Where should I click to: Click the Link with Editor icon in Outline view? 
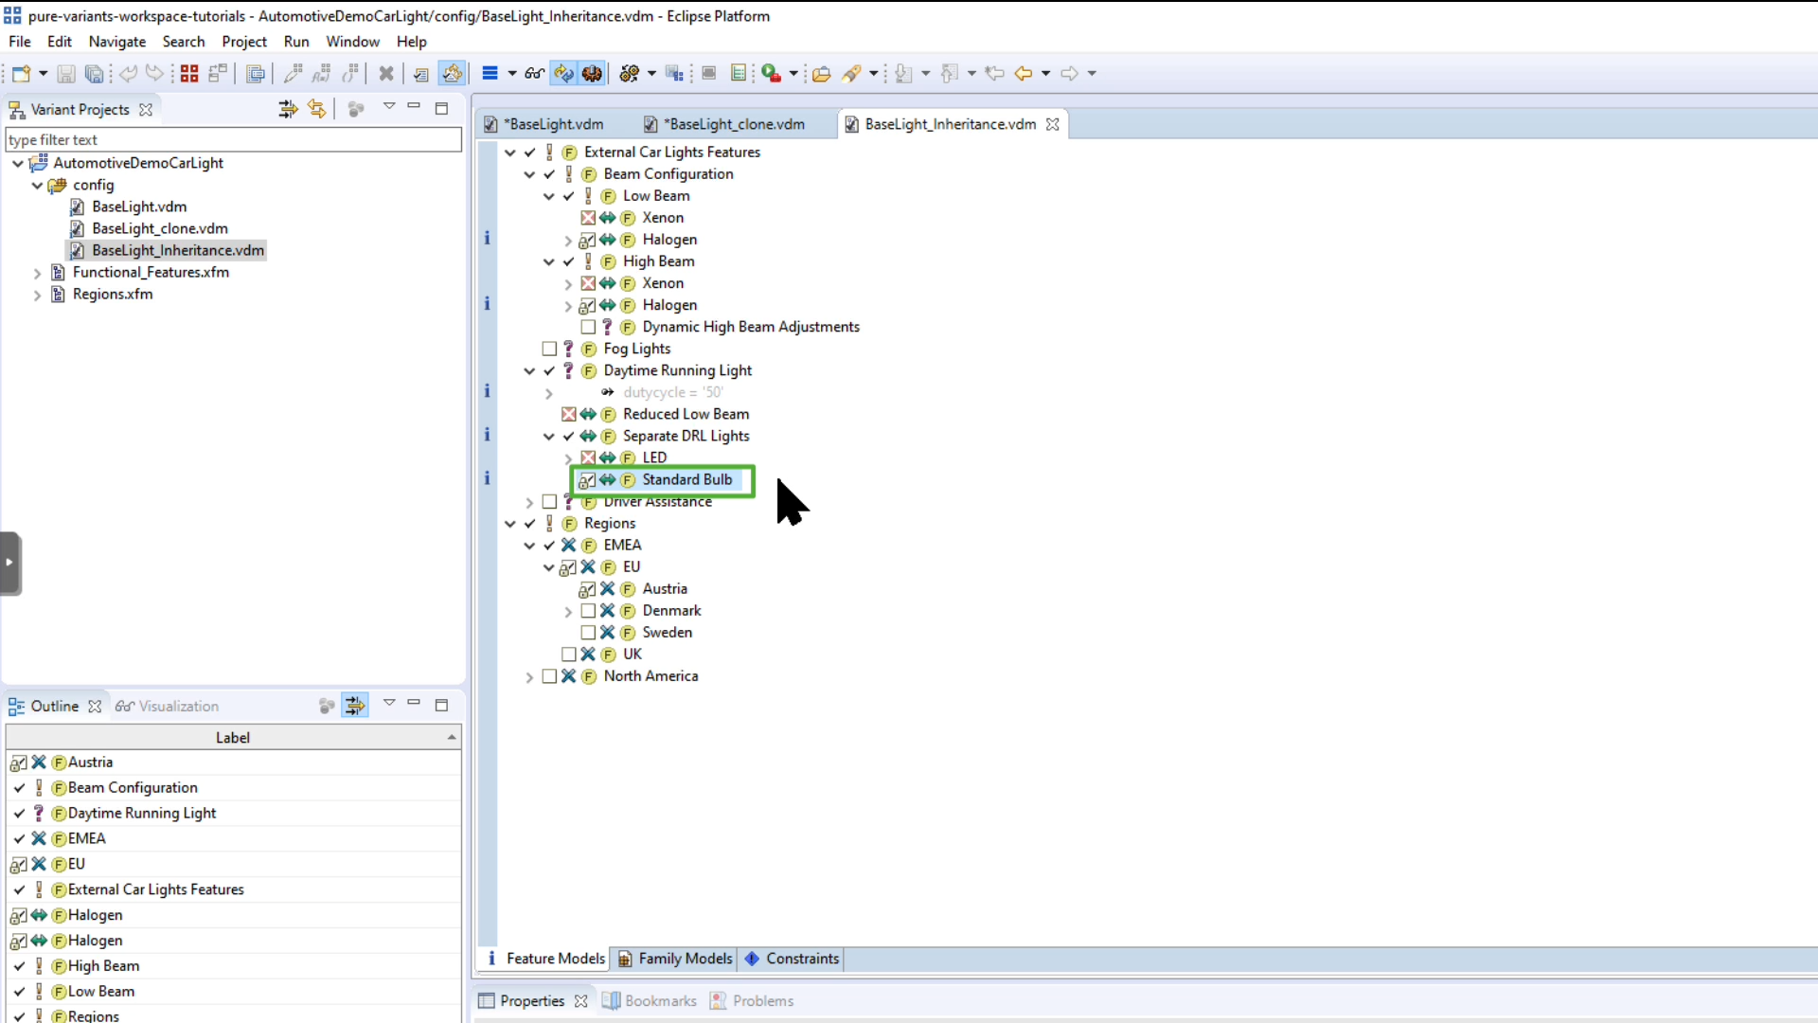[354, 706]
